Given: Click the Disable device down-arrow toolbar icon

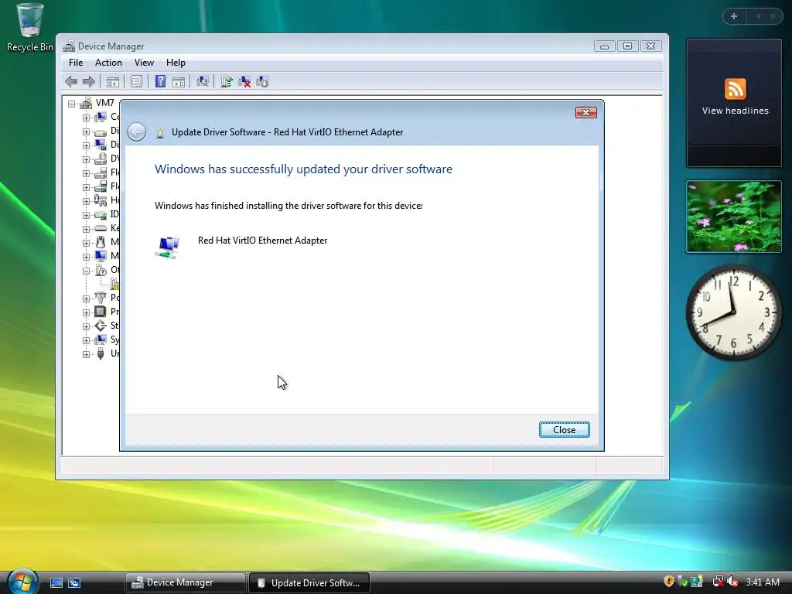Looking at the screenshot, I should [262, 81].
